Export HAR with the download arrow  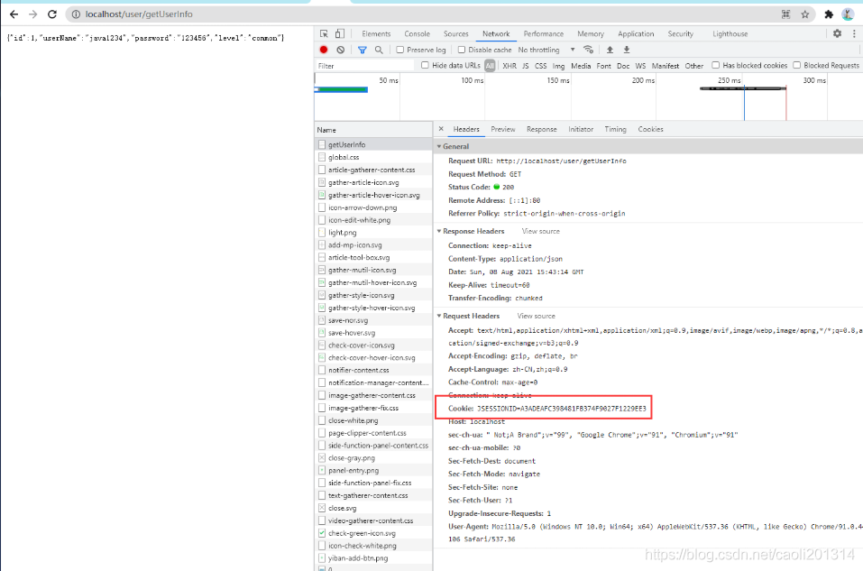point(627,50)
